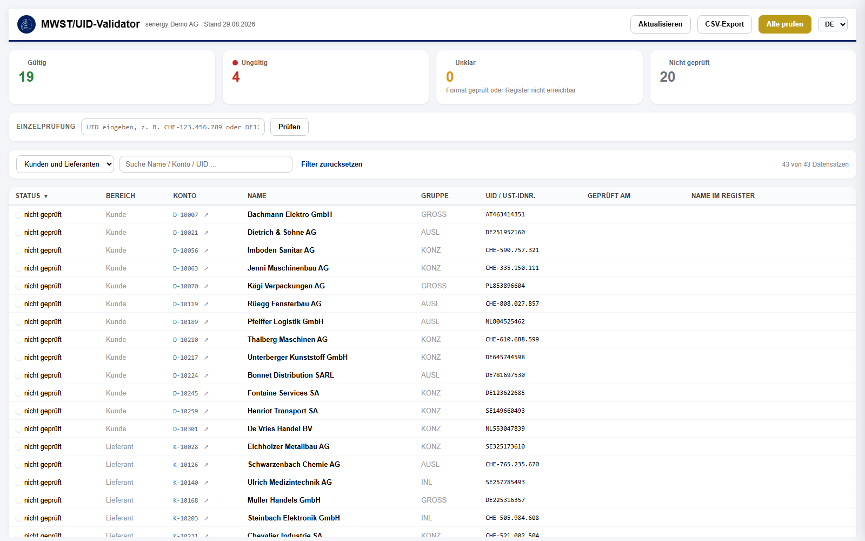Open account link icon for D-10119

tap(206, 304)
